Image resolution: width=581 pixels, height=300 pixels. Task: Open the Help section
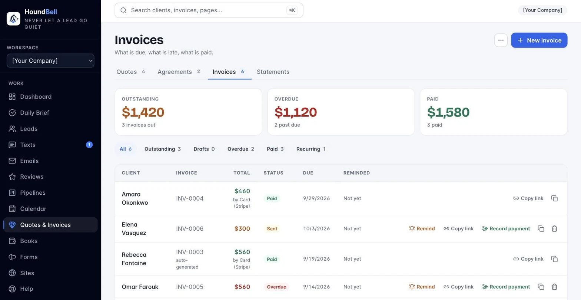pos(50,289)
